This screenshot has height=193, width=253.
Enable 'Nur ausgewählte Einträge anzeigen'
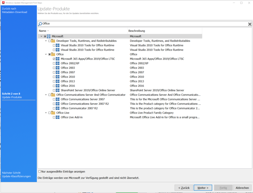click(40, 171)
